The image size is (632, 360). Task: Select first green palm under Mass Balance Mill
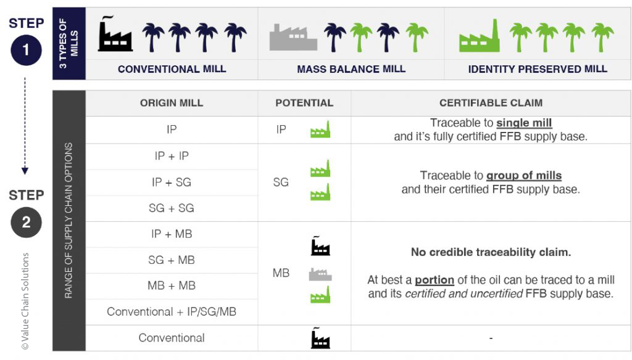[361, 38]
